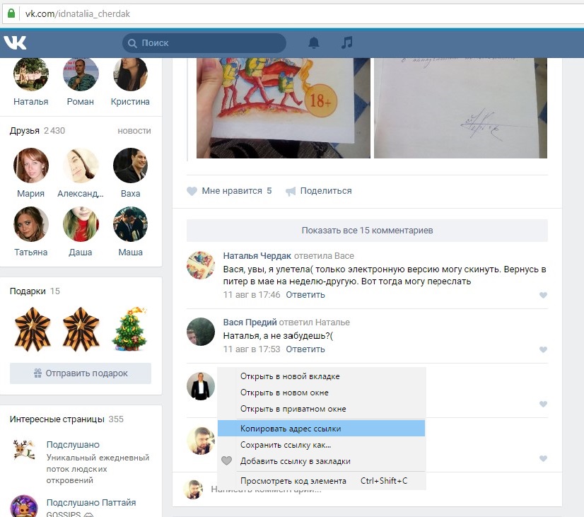This screenshot has width=584, height=517.
Task: Click the VK logo icon
Action: tap(15, 42)
